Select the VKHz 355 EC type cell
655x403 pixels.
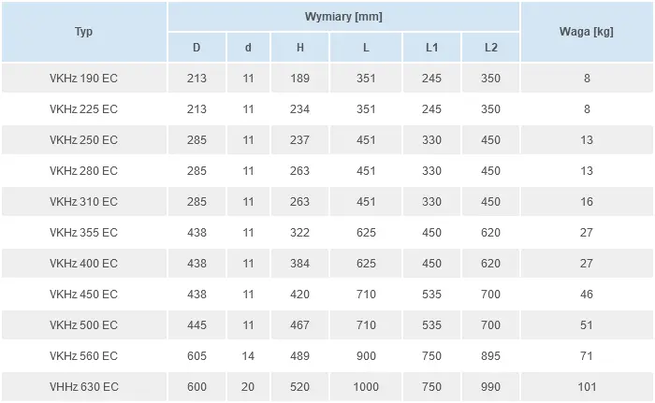tap(83, 233)
